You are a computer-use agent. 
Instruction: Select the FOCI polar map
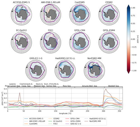[51, 42]
